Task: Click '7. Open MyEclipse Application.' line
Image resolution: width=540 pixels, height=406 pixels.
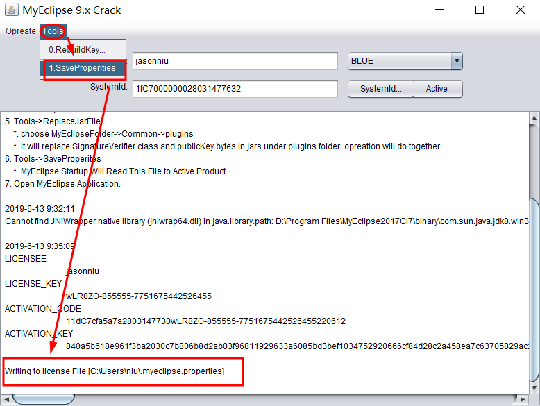Action: (x=62, y=184)
